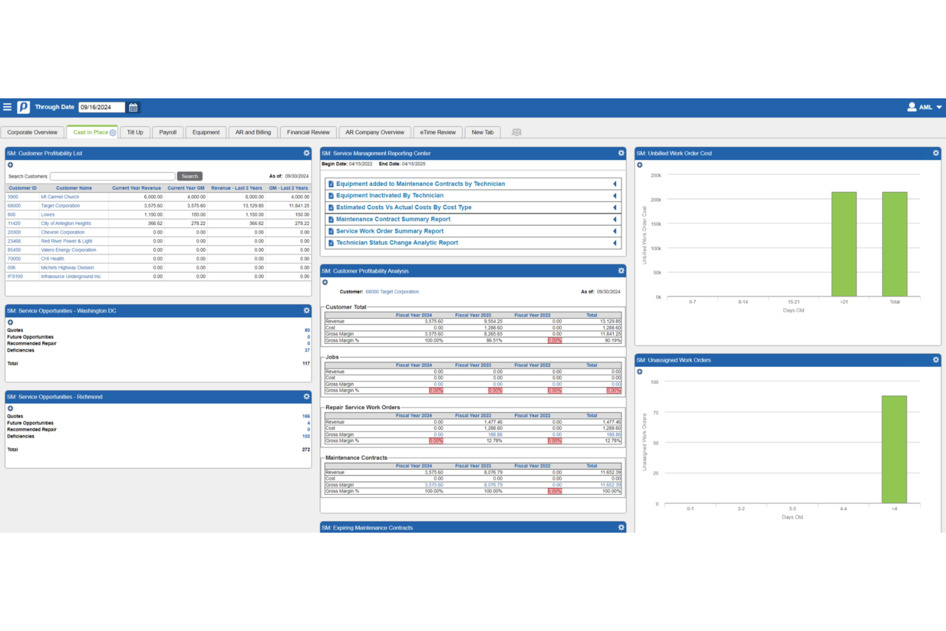The width and height of the screenshot is (946, 631).
Task: Expand Service Work Order Summary Report arrow
Action: click(x=615, y=231)
